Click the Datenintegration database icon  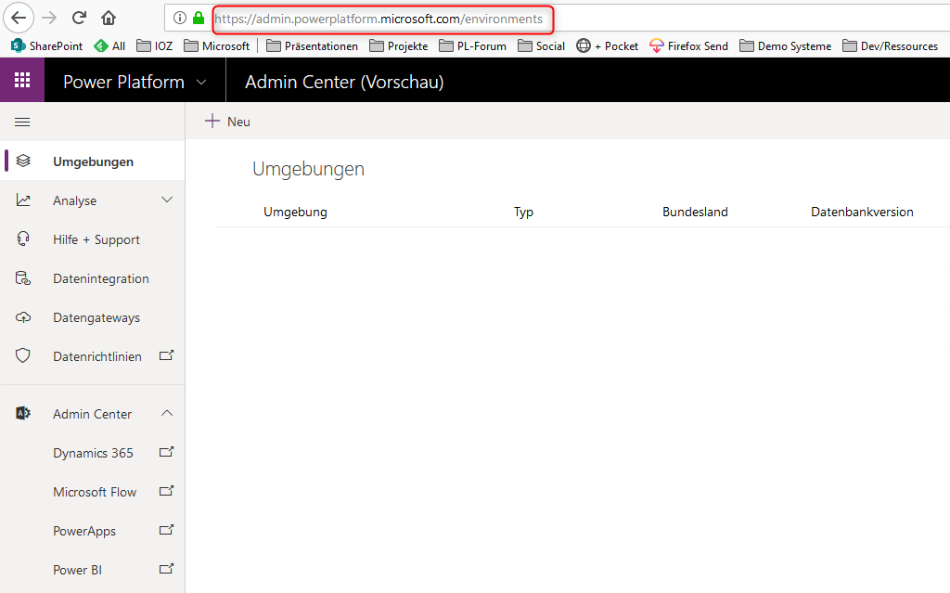coord(23,278)
